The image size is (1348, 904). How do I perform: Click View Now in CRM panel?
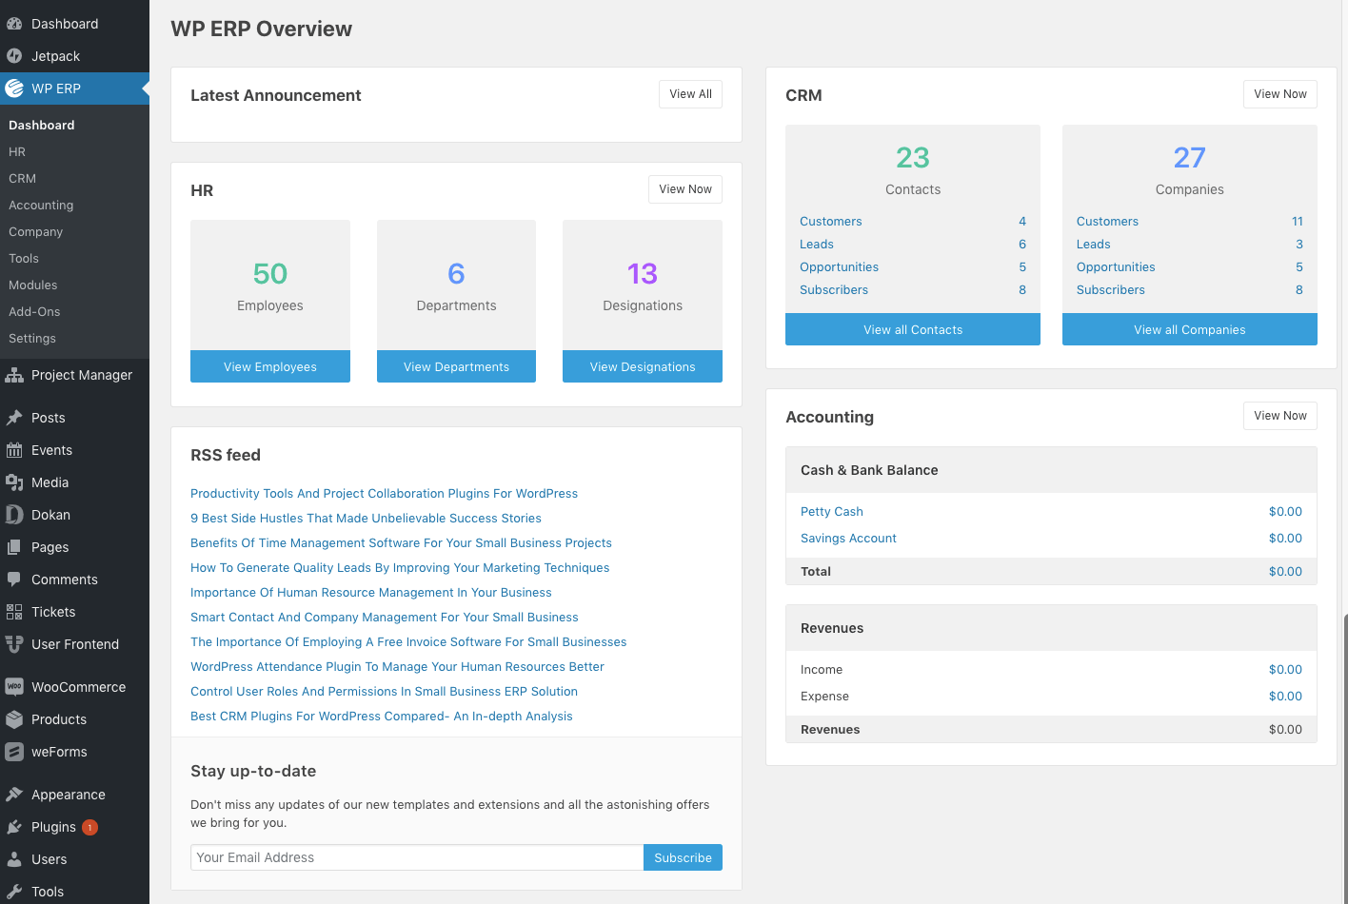click(x=1280, y=94)
